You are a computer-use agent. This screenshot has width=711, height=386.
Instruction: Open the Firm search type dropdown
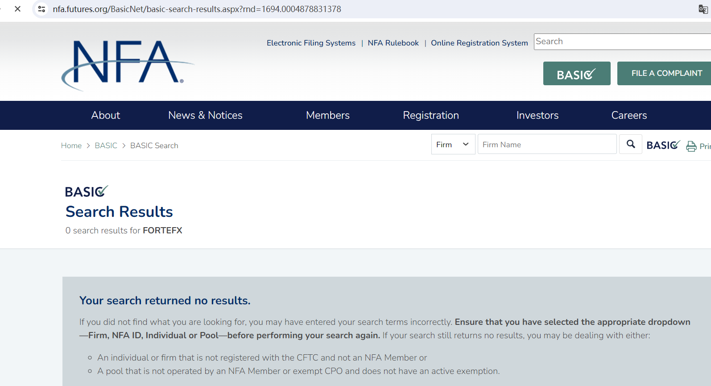coord(453,144)
